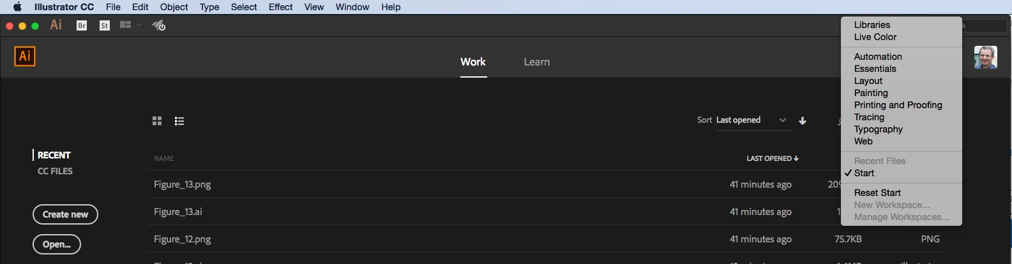The height and width of the screenshot is (264, 1012).
Task: Click the PNG type cell for Figure_12.png
Action: 930,239
